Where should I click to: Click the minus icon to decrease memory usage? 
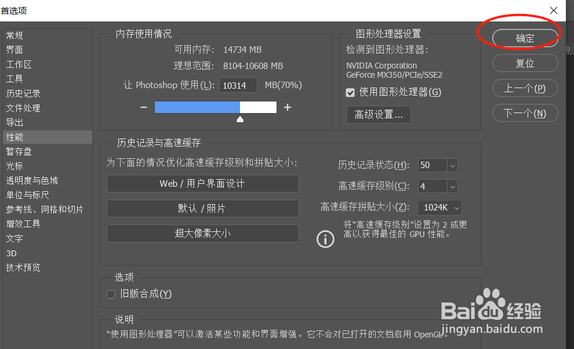pos(144,107)
